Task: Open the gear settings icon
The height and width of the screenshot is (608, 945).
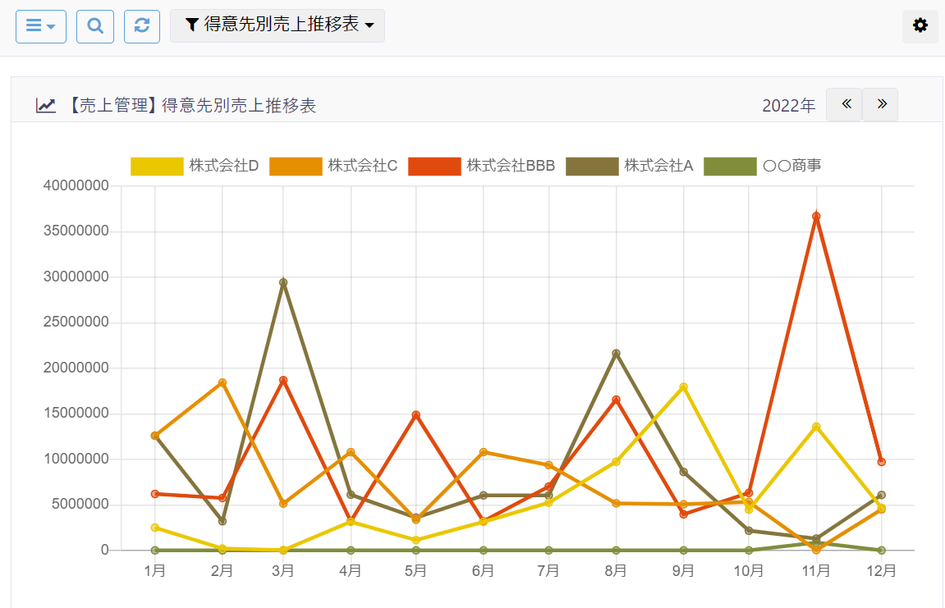Action: pos(920,26)
